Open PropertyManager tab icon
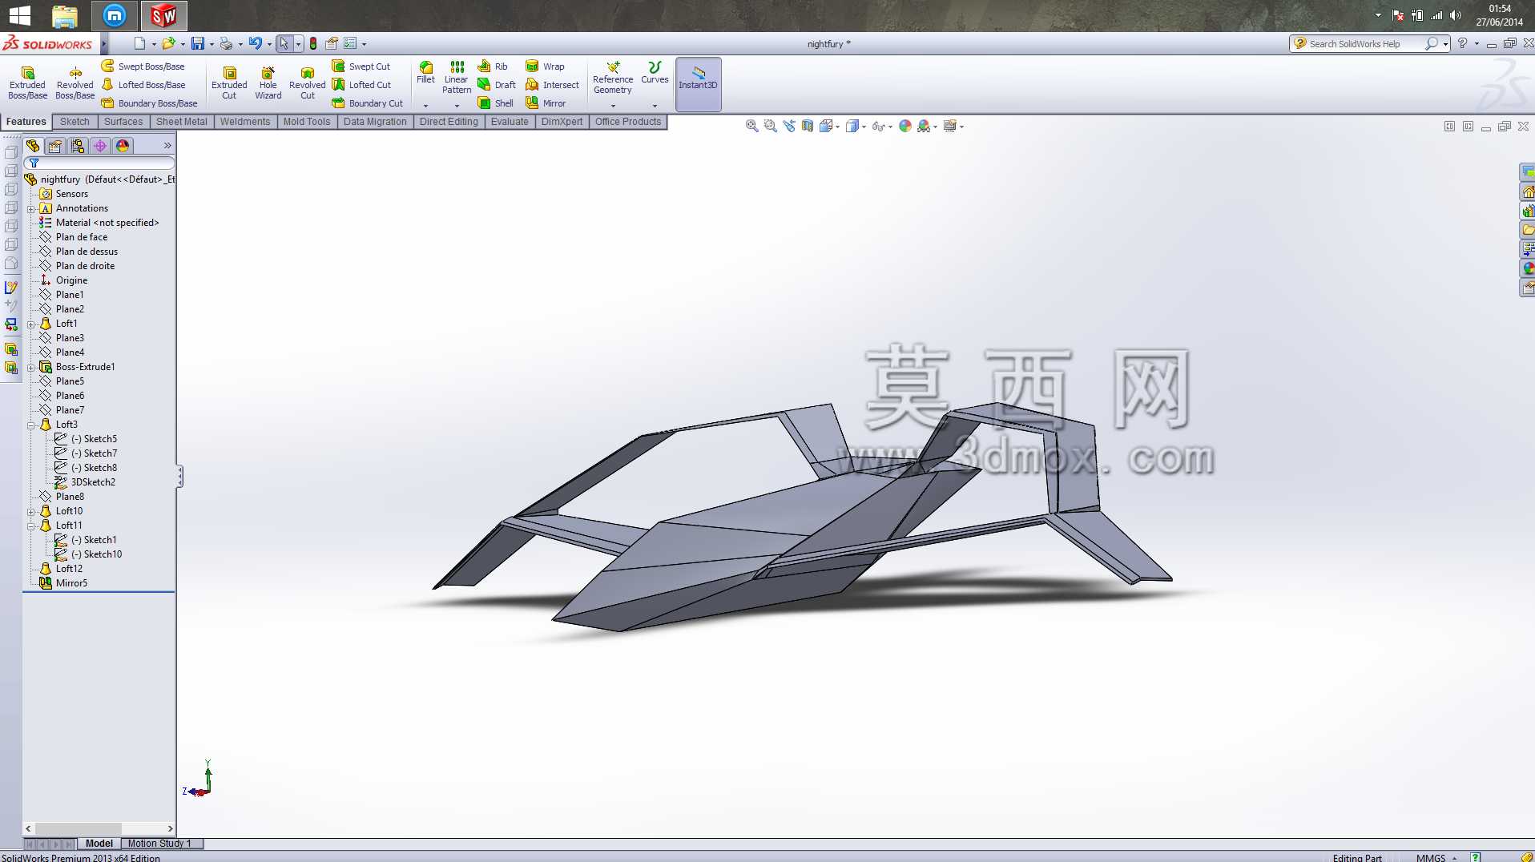1535x862 pixels. 54,146
